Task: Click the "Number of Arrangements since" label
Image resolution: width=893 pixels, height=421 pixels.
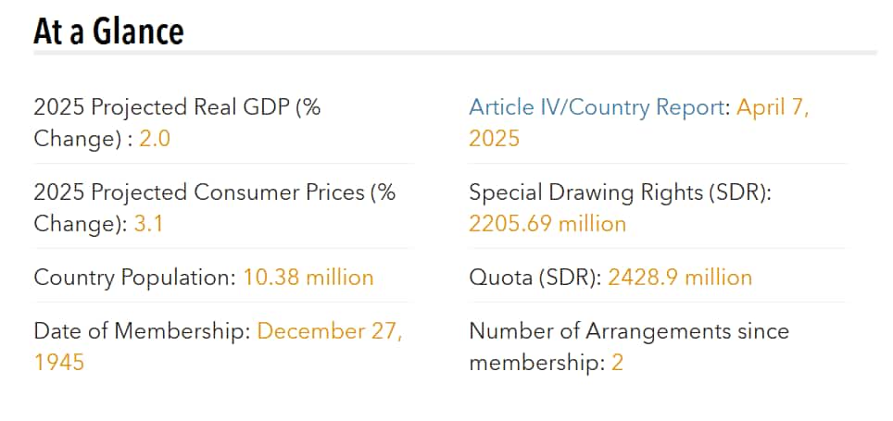Action: pos(628,331)
